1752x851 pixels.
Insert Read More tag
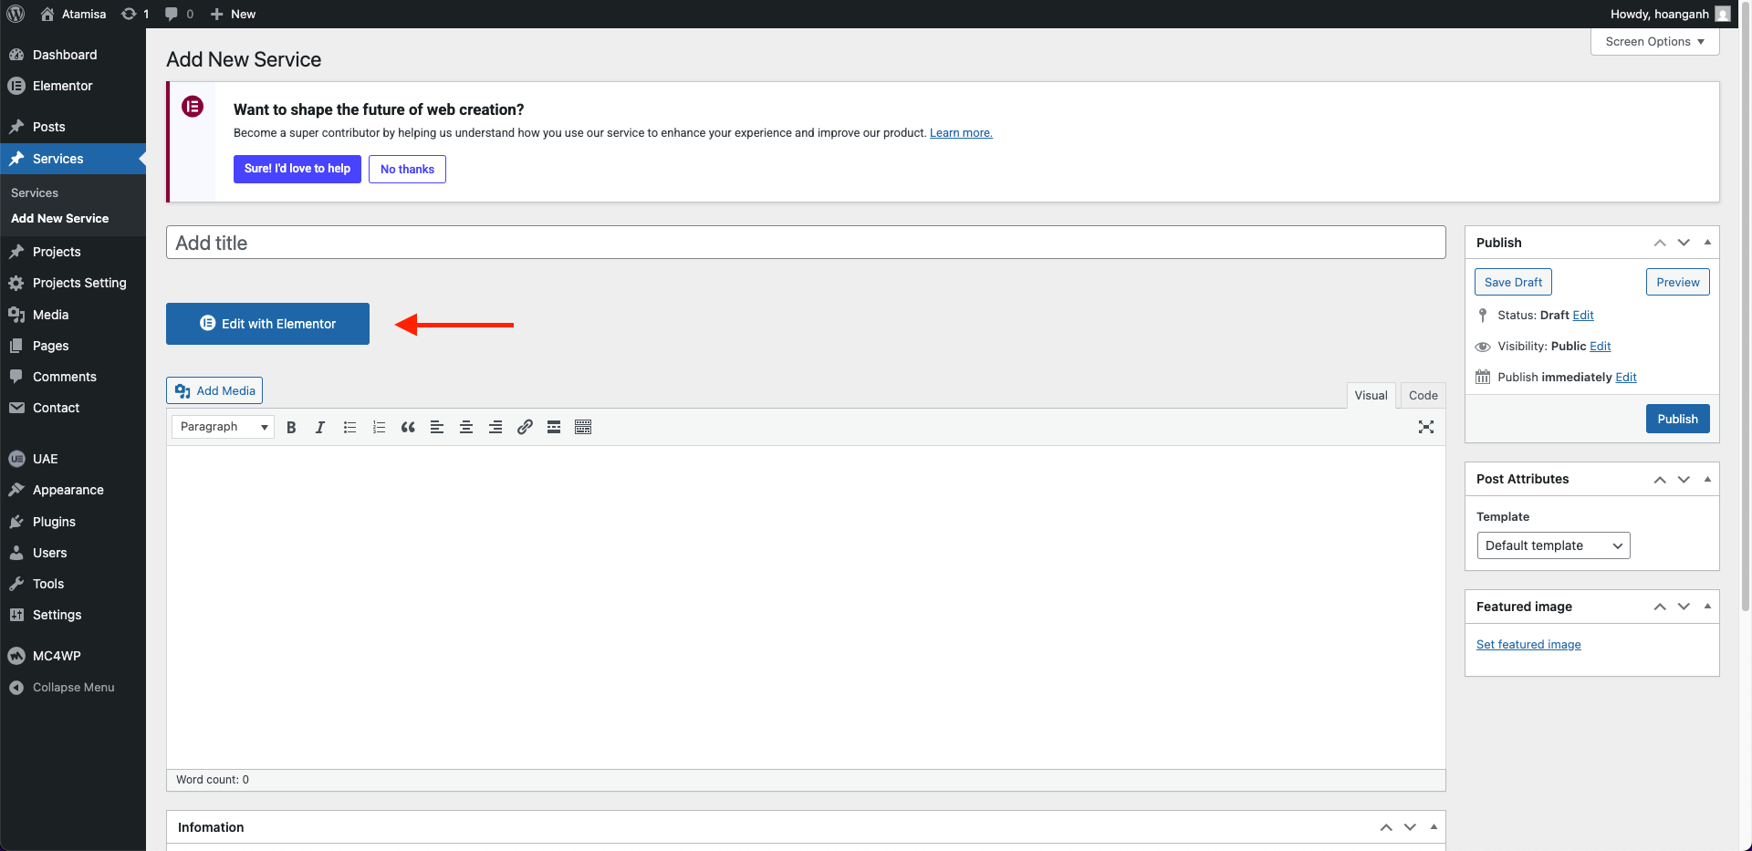point(554,427)
